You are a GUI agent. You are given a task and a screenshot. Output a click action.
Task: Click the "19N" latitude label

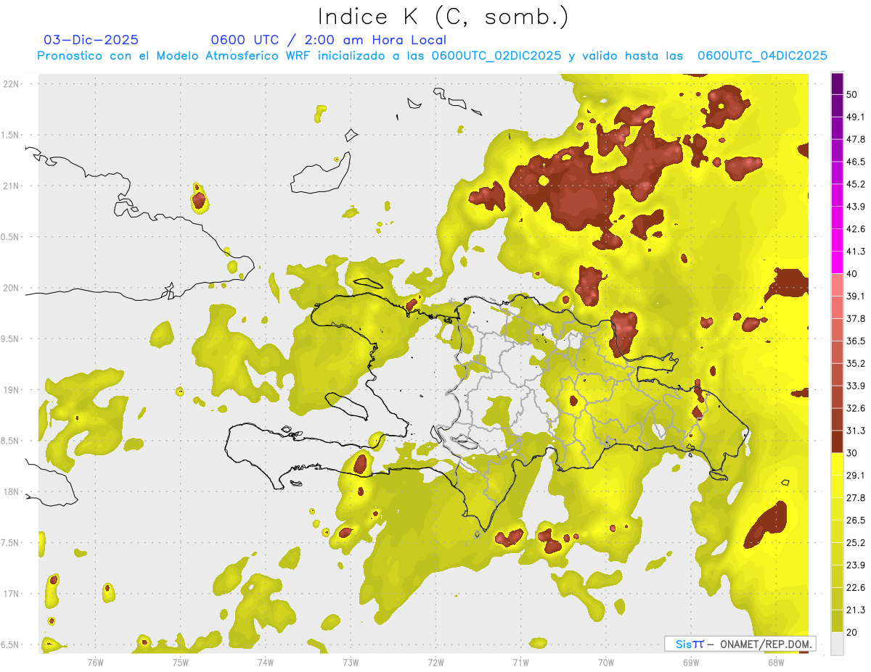pos(11,389)
